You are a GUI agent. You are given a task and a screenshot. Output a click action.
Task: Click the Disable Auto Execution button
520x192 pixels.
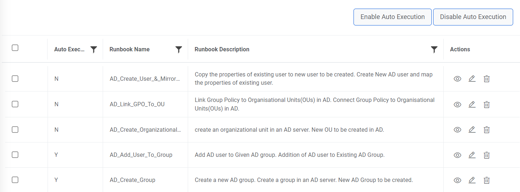tap(473, 17)
